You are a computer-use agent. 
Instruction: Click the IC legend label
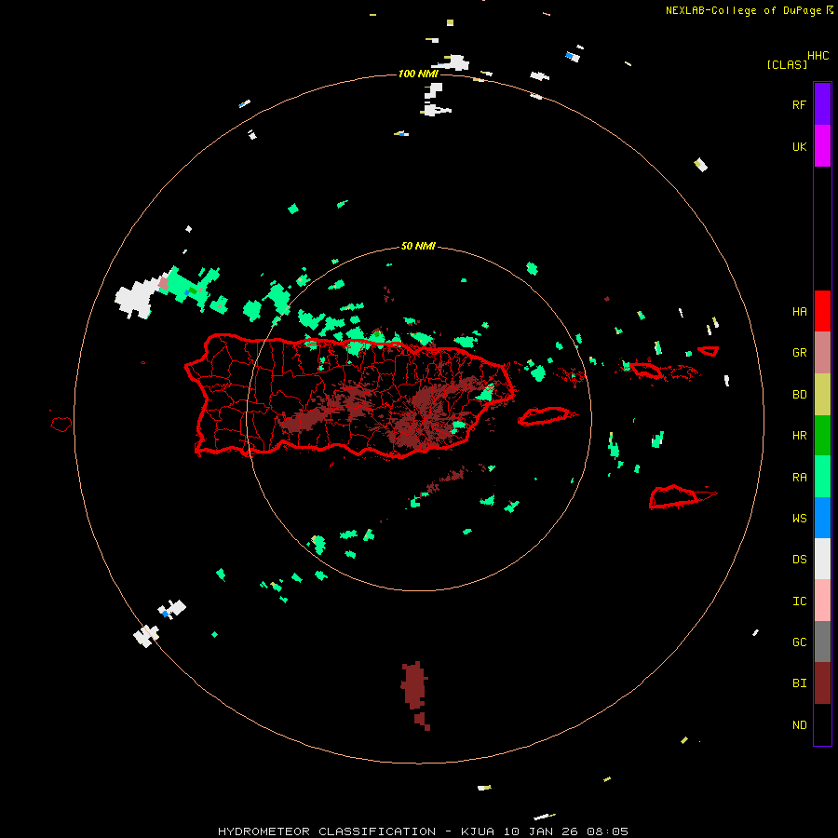pyautogui.click(x=799, y=601)
